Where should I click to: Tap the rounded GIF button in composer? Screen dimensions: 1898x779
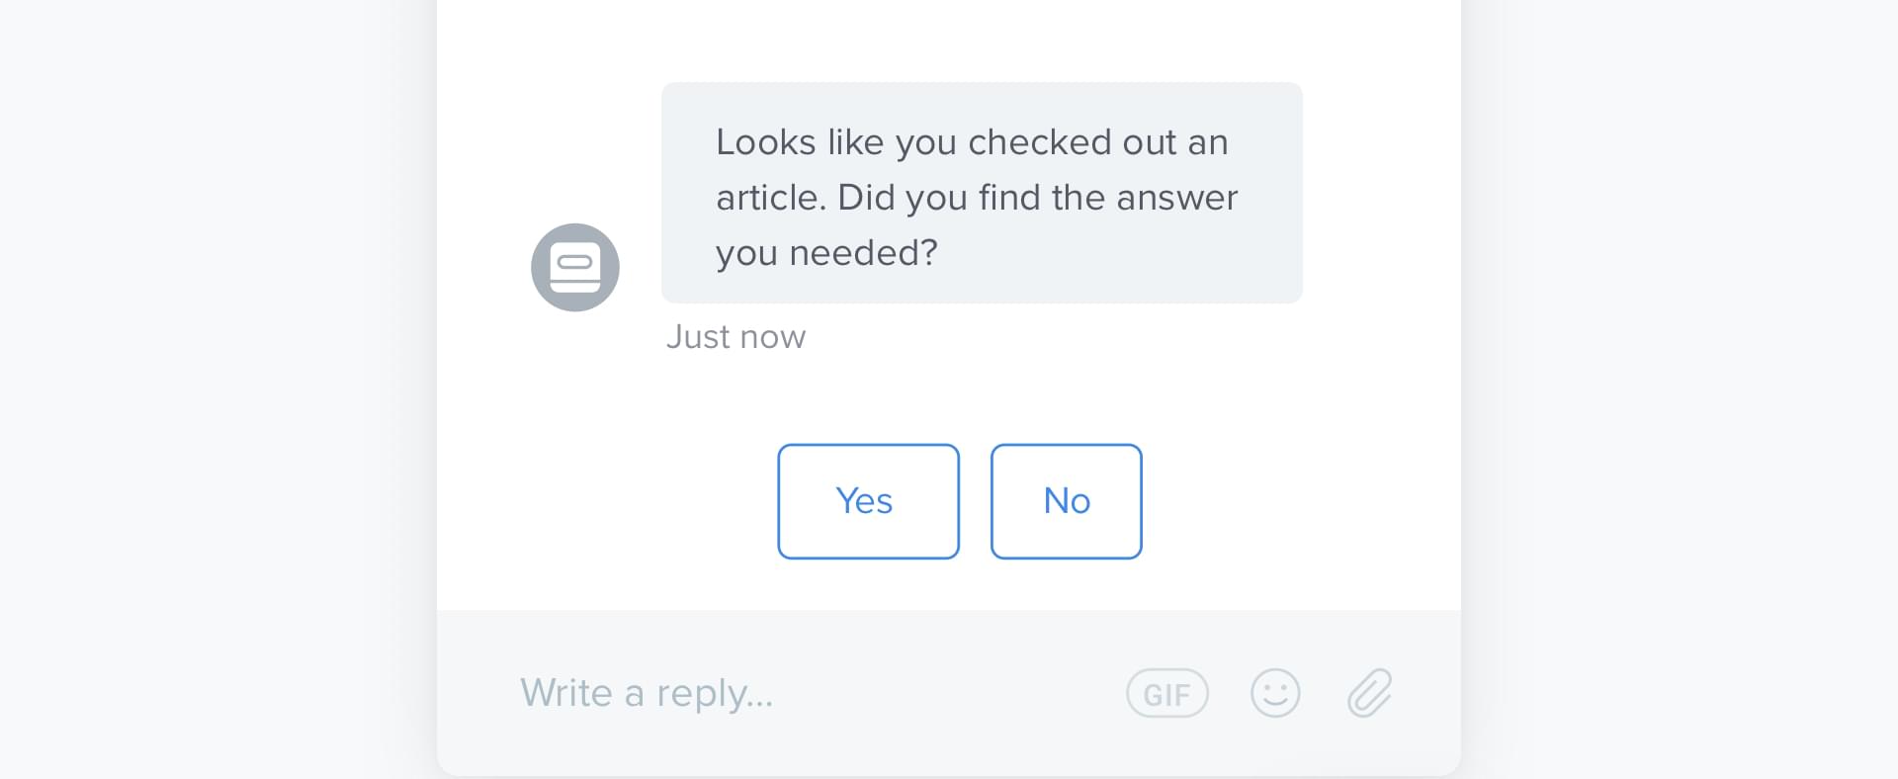pyautogui.click(x=1166, y=693)
